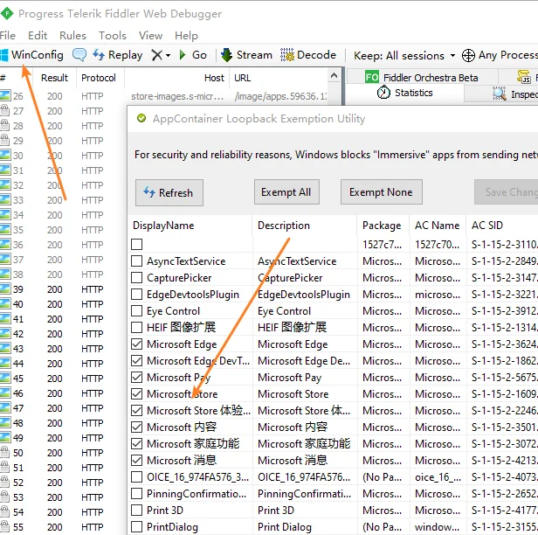538x535 pixels.
Task: Open Keep: All sessions dropdown
Action: pyautogui.click(x=404, y=55)
